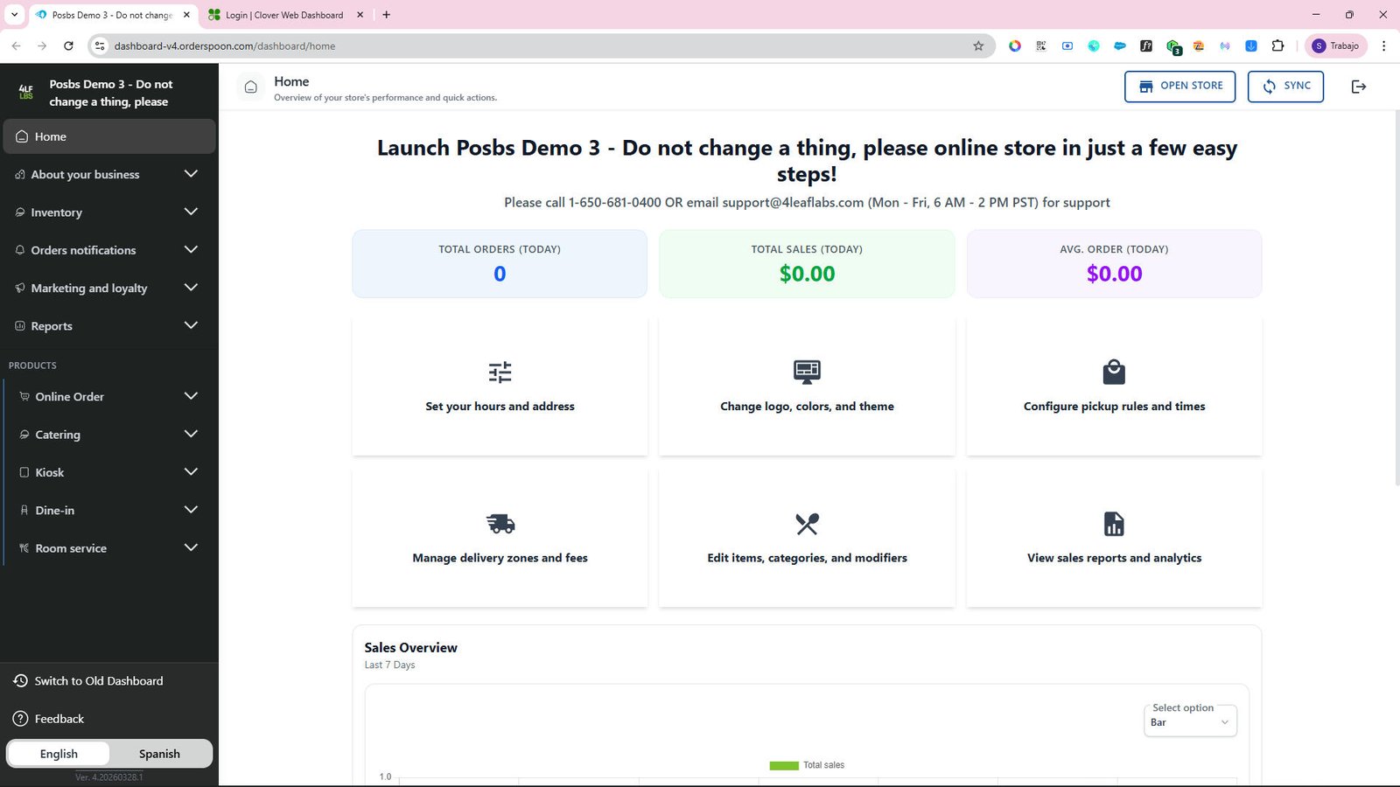The width and height of the screenshot is (1400, 787).
Task: Open the Feedback link
Action: [49, 719]
